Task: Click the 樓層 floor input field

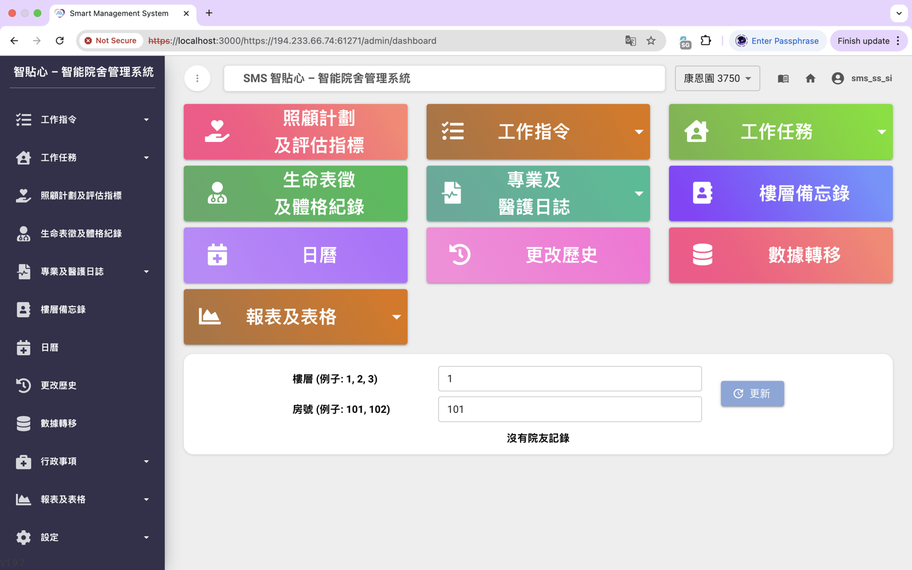Action: (x=570, y=379)
